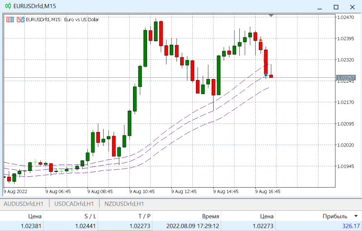Click the 1.02470 price scale label
Image resolution: width=362 pixels, height=231 pixels.
[x=345, y=17]
